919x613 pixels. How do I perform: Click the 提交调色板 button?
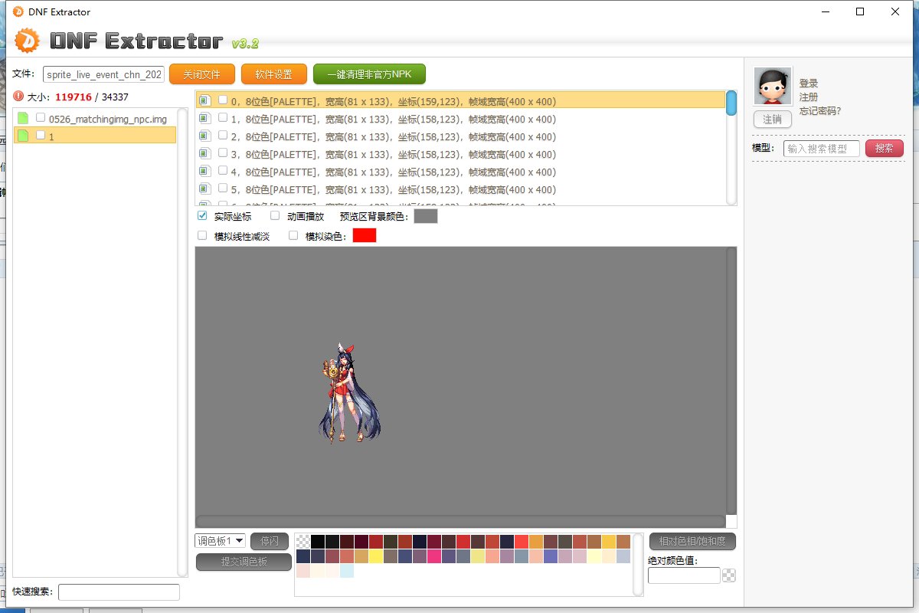244,562
